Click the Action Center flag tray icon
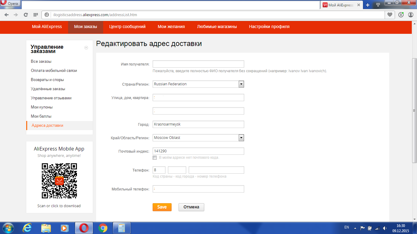Image resolution: width=417 pixels, height=234 pixels. click(363, 228)
